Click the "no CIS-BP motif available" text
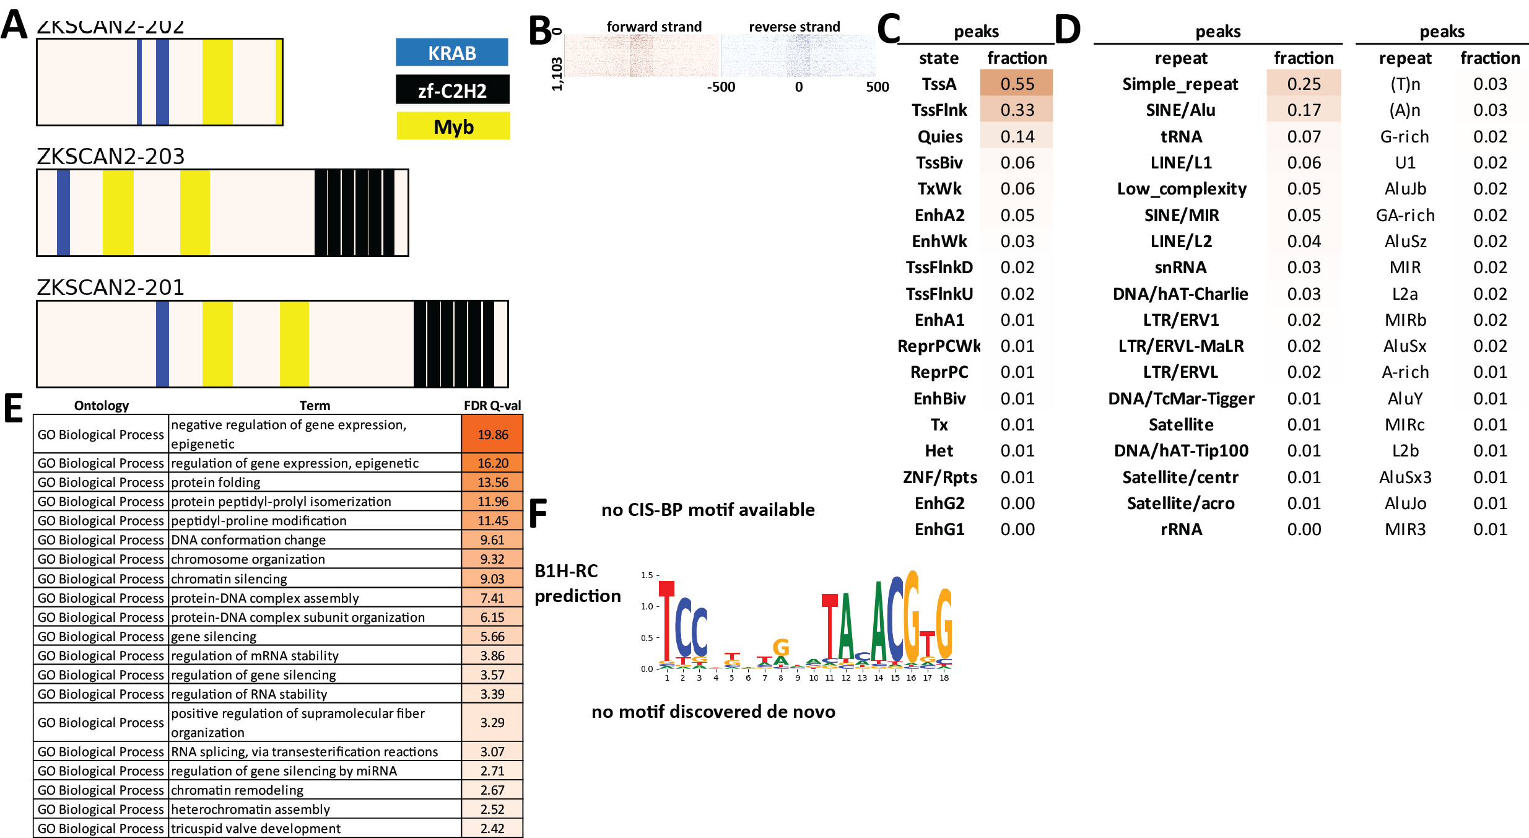Viewport: 1529px width, 838px height. (x=708, y=510)
